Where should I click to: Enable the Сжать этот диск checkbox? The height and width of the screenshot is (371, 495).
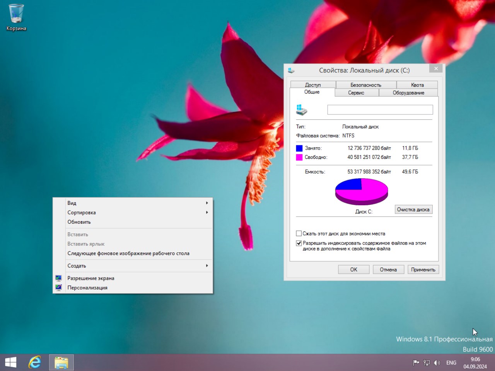[x=299, y=233]
